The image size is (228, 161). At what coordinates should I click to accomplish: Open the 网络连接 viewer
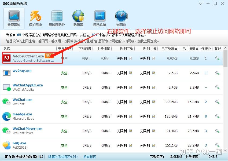click(100, 18)
